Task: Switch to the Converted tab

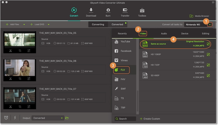Action: point(117,24)
